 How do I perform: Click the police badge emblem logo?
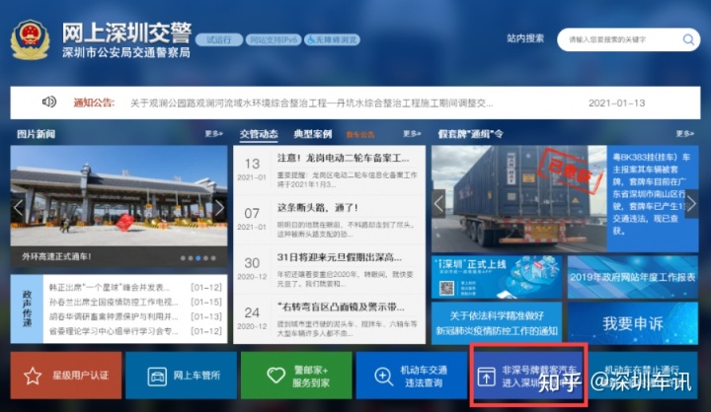point(31,39)
